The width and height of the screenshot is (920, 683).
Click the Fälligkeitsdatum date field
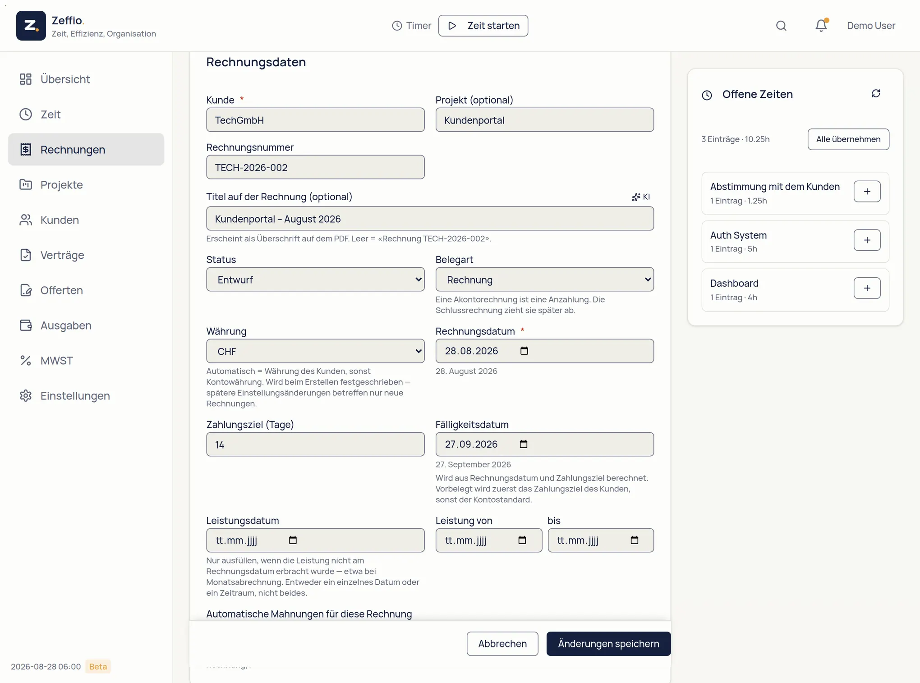coord(544,445)
